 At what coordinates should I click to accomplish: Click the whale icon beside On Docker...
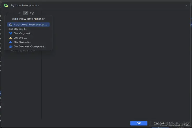11,42
